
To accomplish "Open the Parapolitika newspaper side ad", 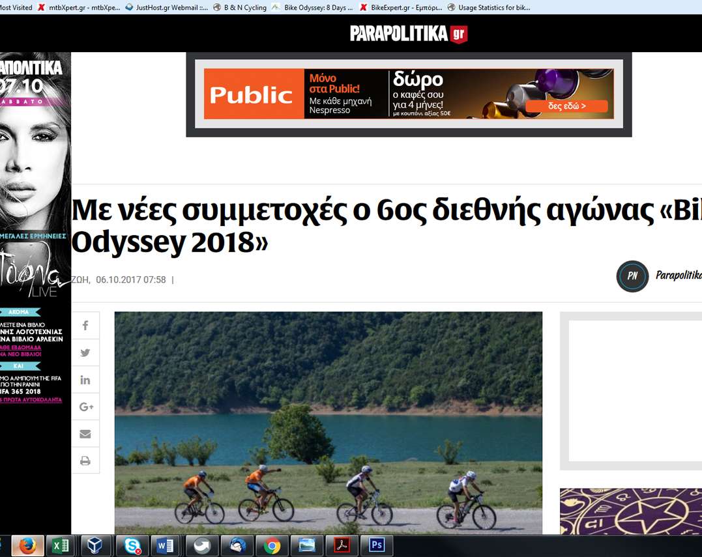I will [x=35, y=293].
